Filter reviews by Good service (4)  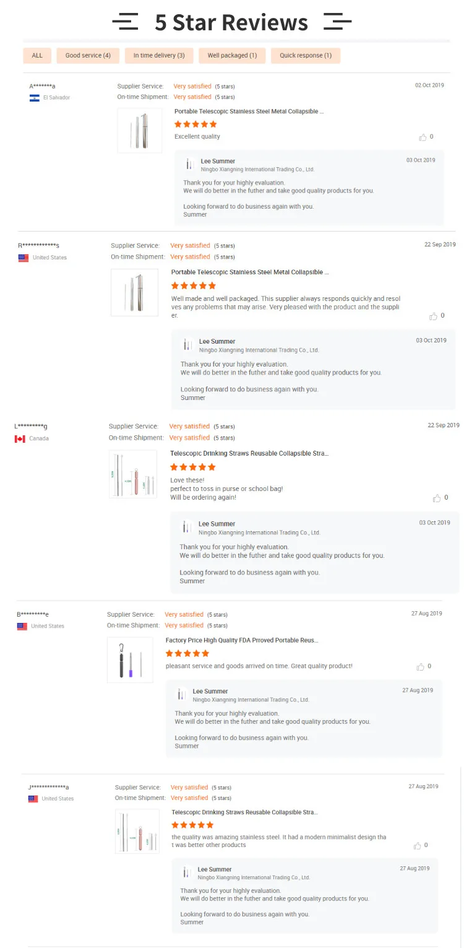[88, 56]
